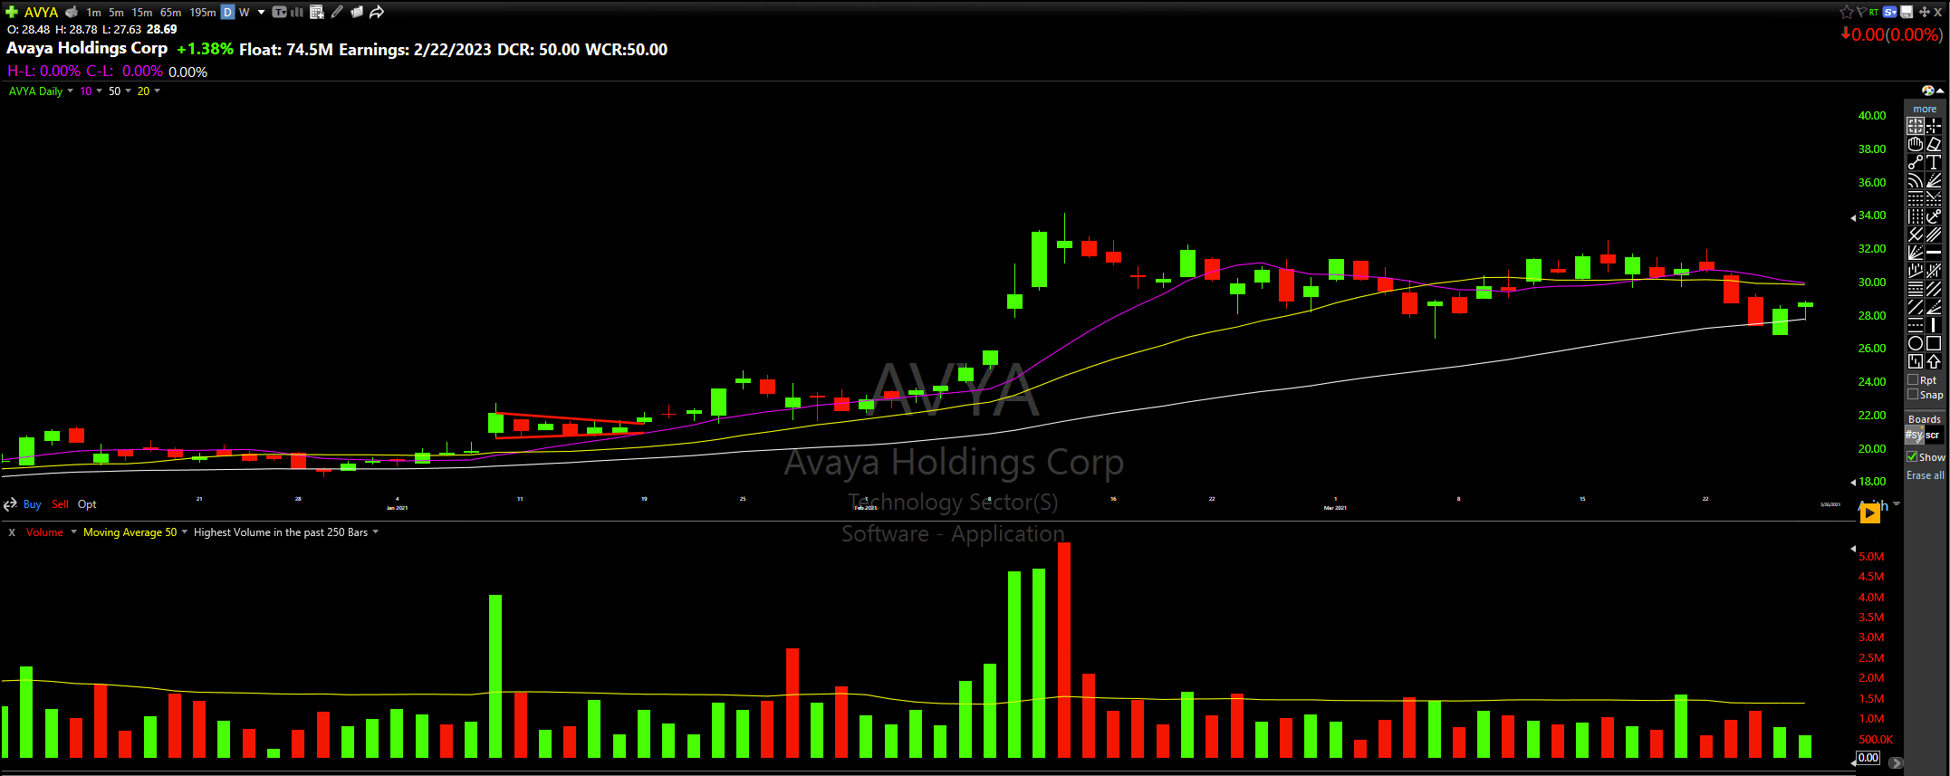Select the pencil drawing icon
The image size is (1950, 776).
[x=337, y=12]
